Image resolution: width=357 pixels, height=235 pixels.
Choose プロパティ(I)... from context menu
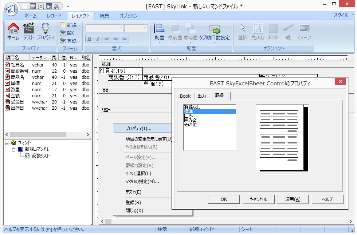tap(142, 129)
